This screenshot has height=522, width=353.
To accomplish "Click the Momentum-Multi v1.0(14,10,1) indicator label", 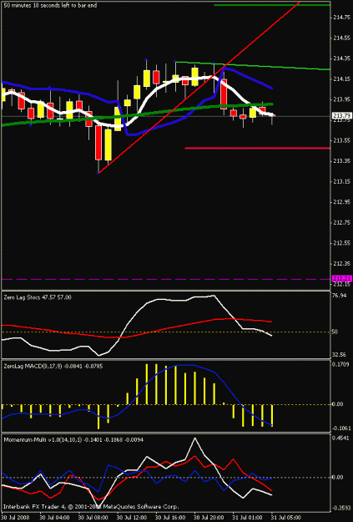I will click(x=73, y=440).
